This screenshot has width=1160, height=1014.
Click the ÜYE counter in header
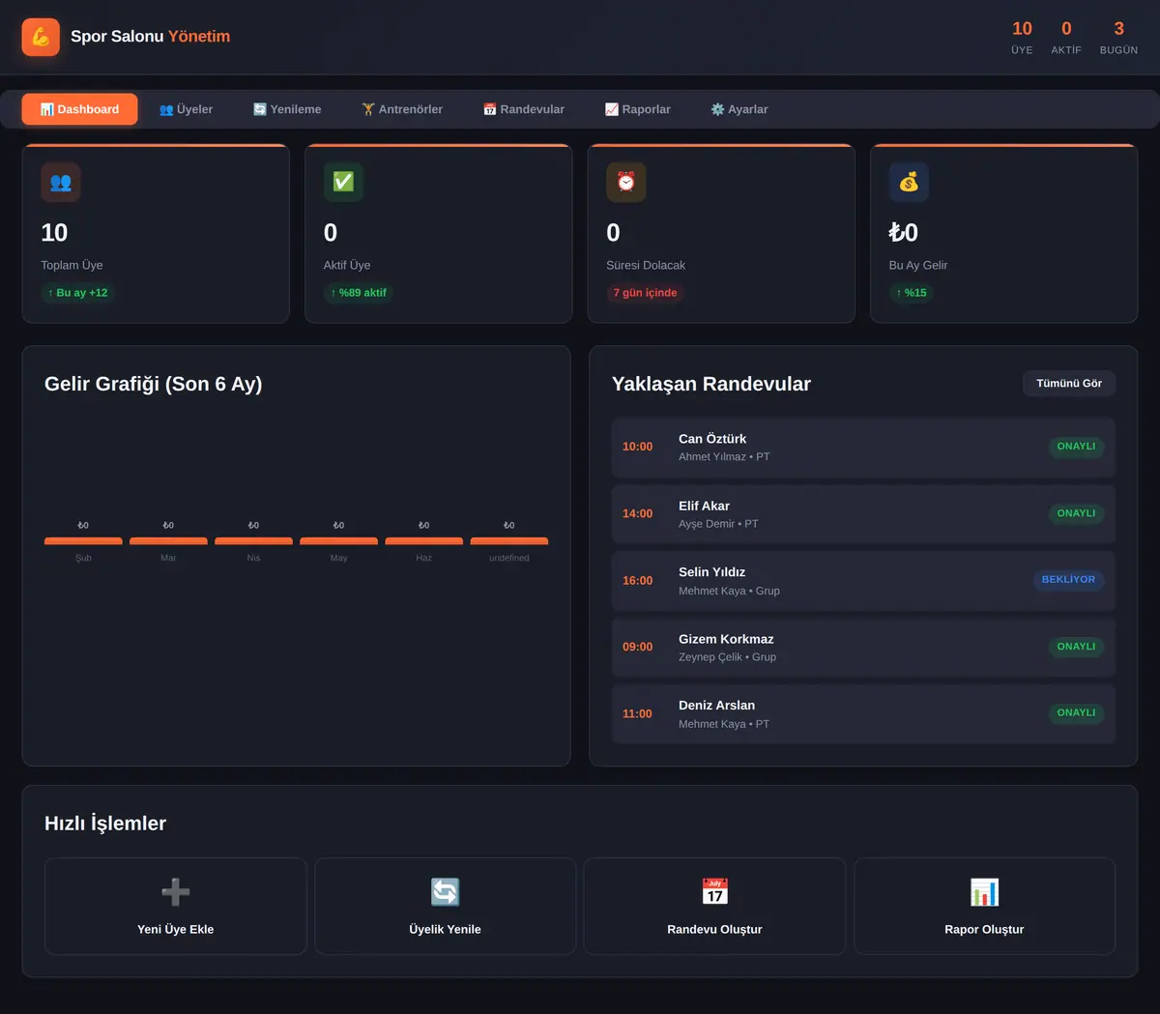1022,38
